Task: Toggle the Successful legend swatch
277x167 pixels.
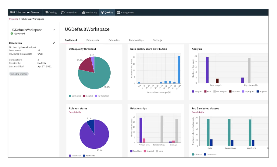Action: click(70, 155)
